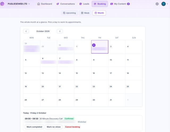Select the Booking tab
Image resolution: width=170 pixels, height=132 pixels.
[100, 4]
